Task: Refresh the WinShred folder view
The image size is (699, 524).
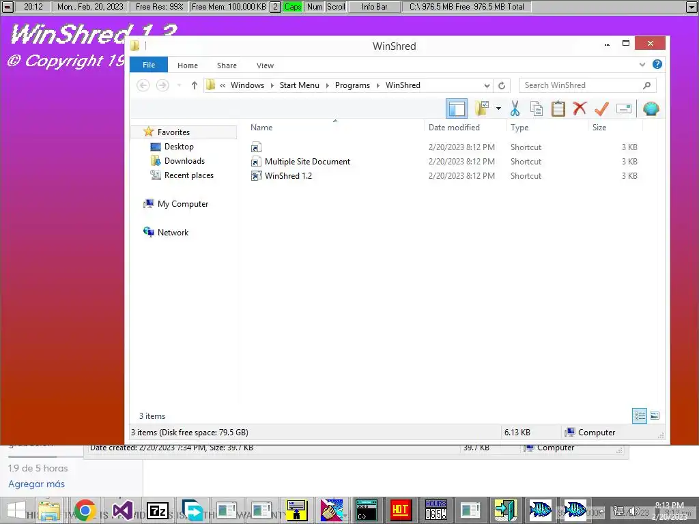Action: pyautogui.click(x=502, y=85)
